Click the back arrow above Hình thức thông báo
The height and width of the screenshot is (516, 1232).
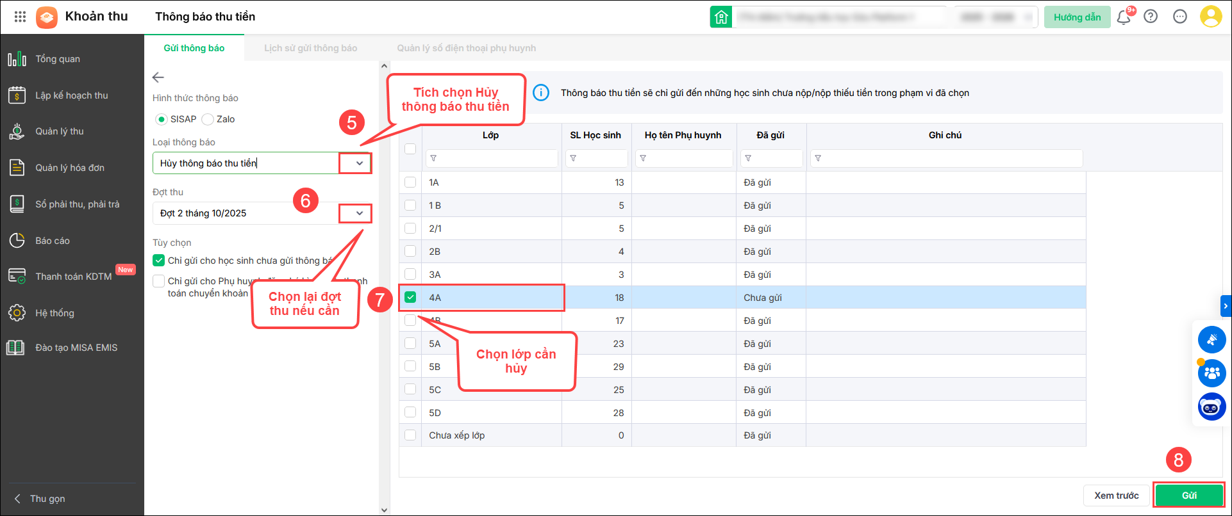(158, 77)
